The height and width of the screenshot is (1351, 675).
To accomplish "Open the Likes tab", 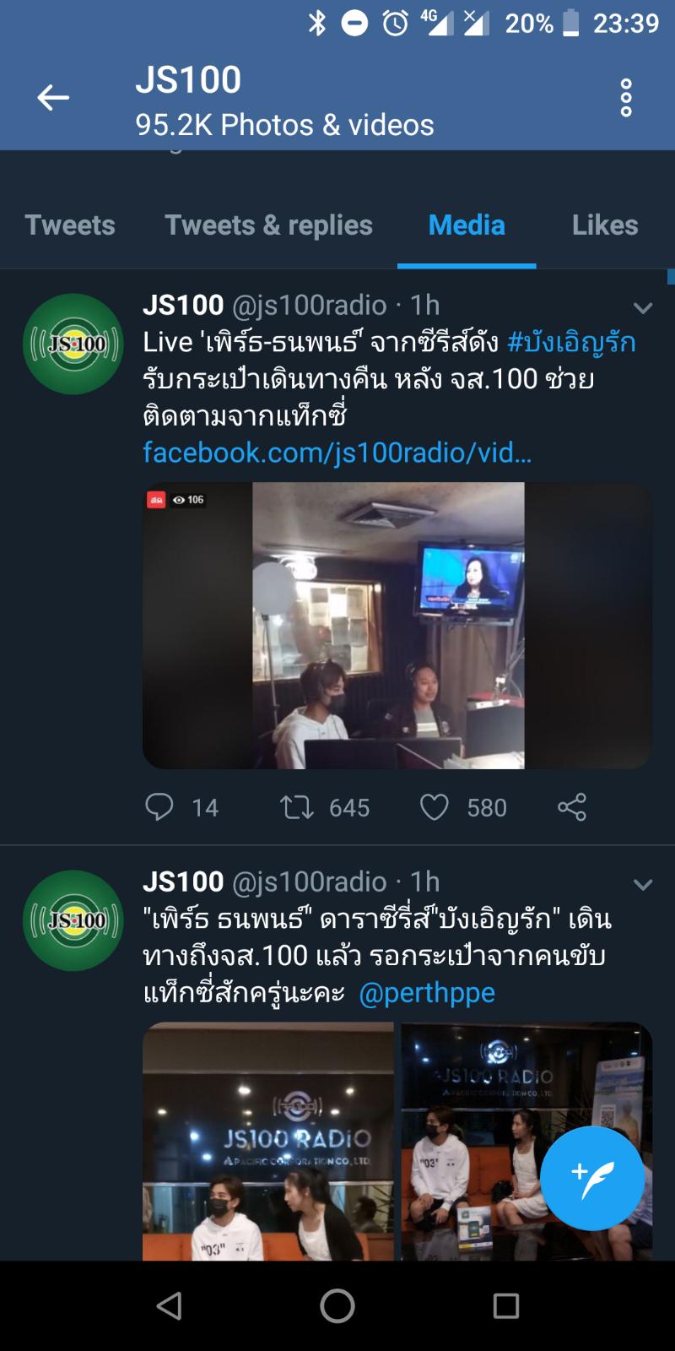I will coord(605,225).
